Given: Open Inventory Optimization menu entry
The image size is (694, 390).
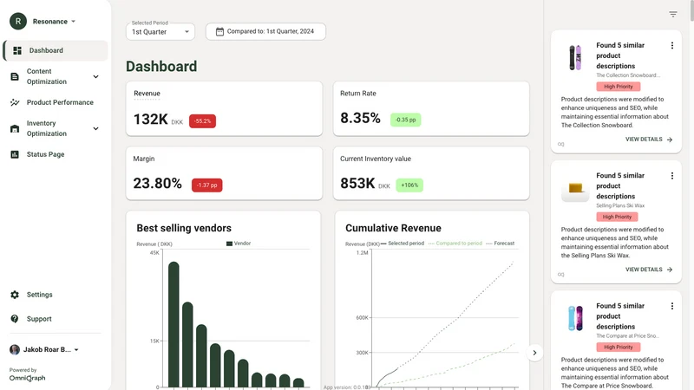Looking at the screenshot, I should tap(56, 128).
